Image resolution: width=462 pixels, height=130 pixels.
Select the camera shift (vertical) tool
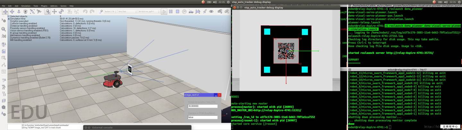pos(19,12)
